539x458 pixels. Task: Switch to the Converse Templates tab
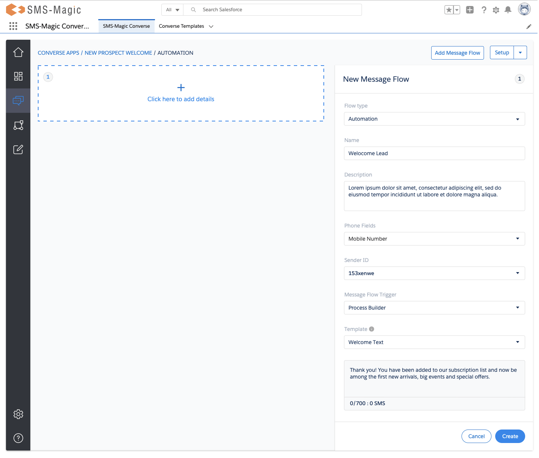tap(181, 26)
